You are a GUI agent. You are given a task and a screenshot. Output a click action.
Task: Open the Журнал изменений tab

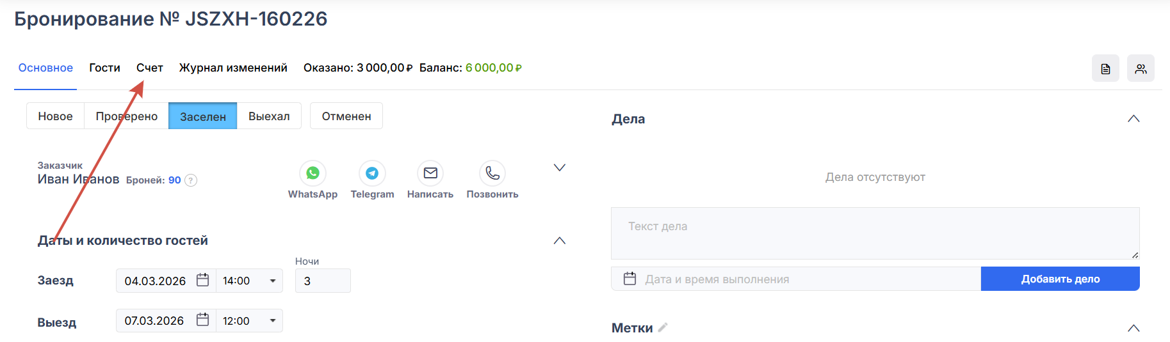233,68
